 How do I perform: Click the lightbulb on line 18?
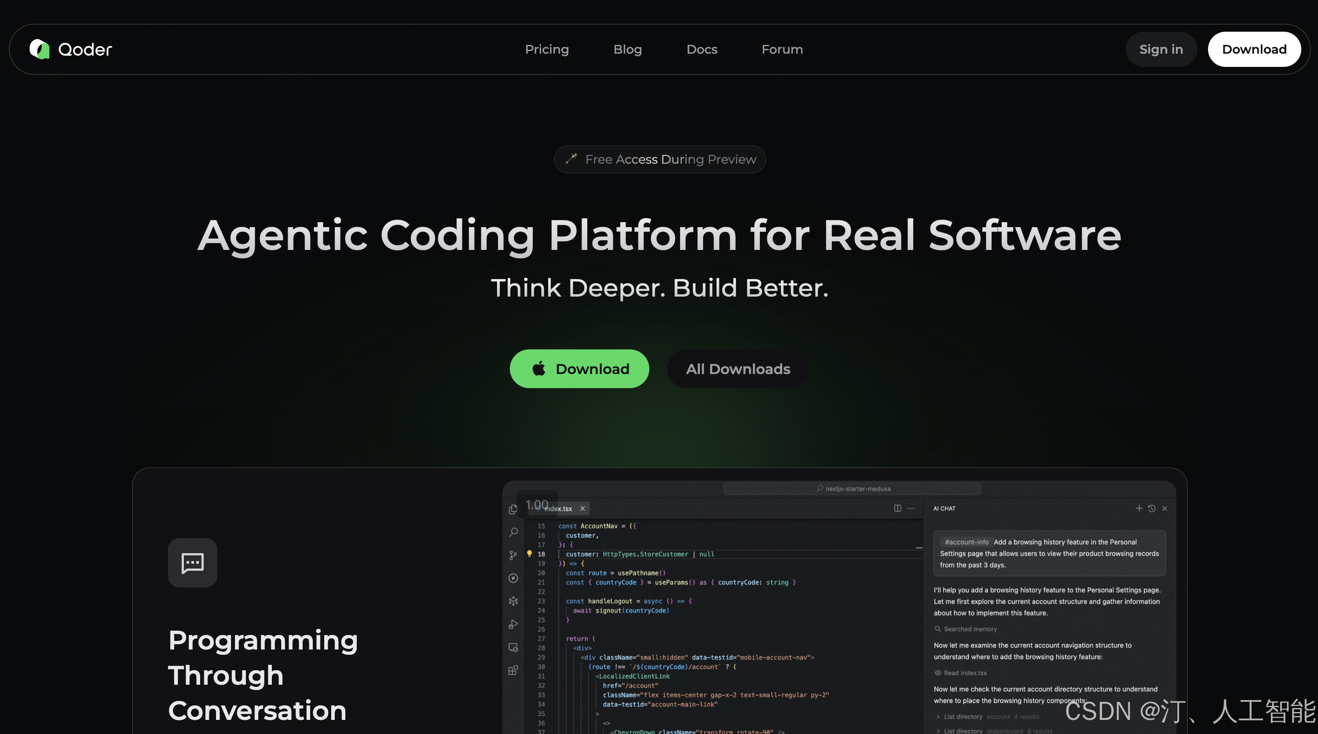[530, 554]
